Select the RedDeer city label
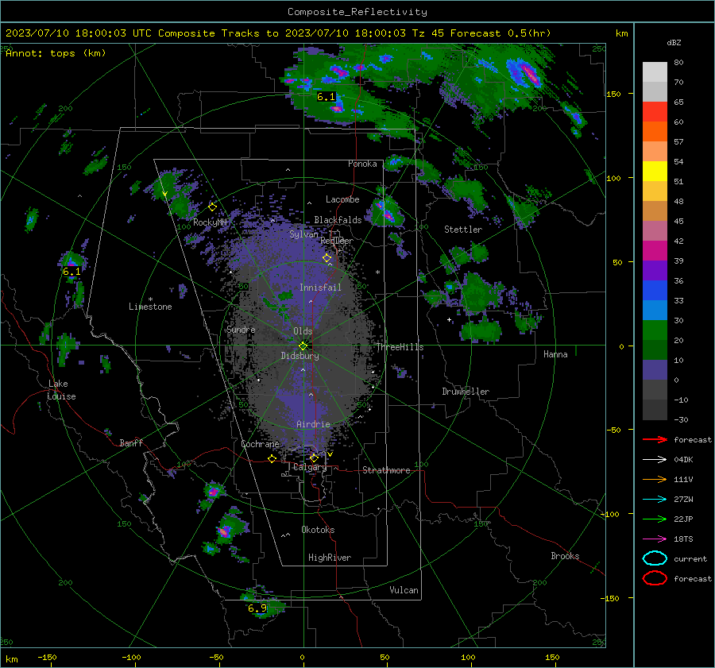 [337, 241]
